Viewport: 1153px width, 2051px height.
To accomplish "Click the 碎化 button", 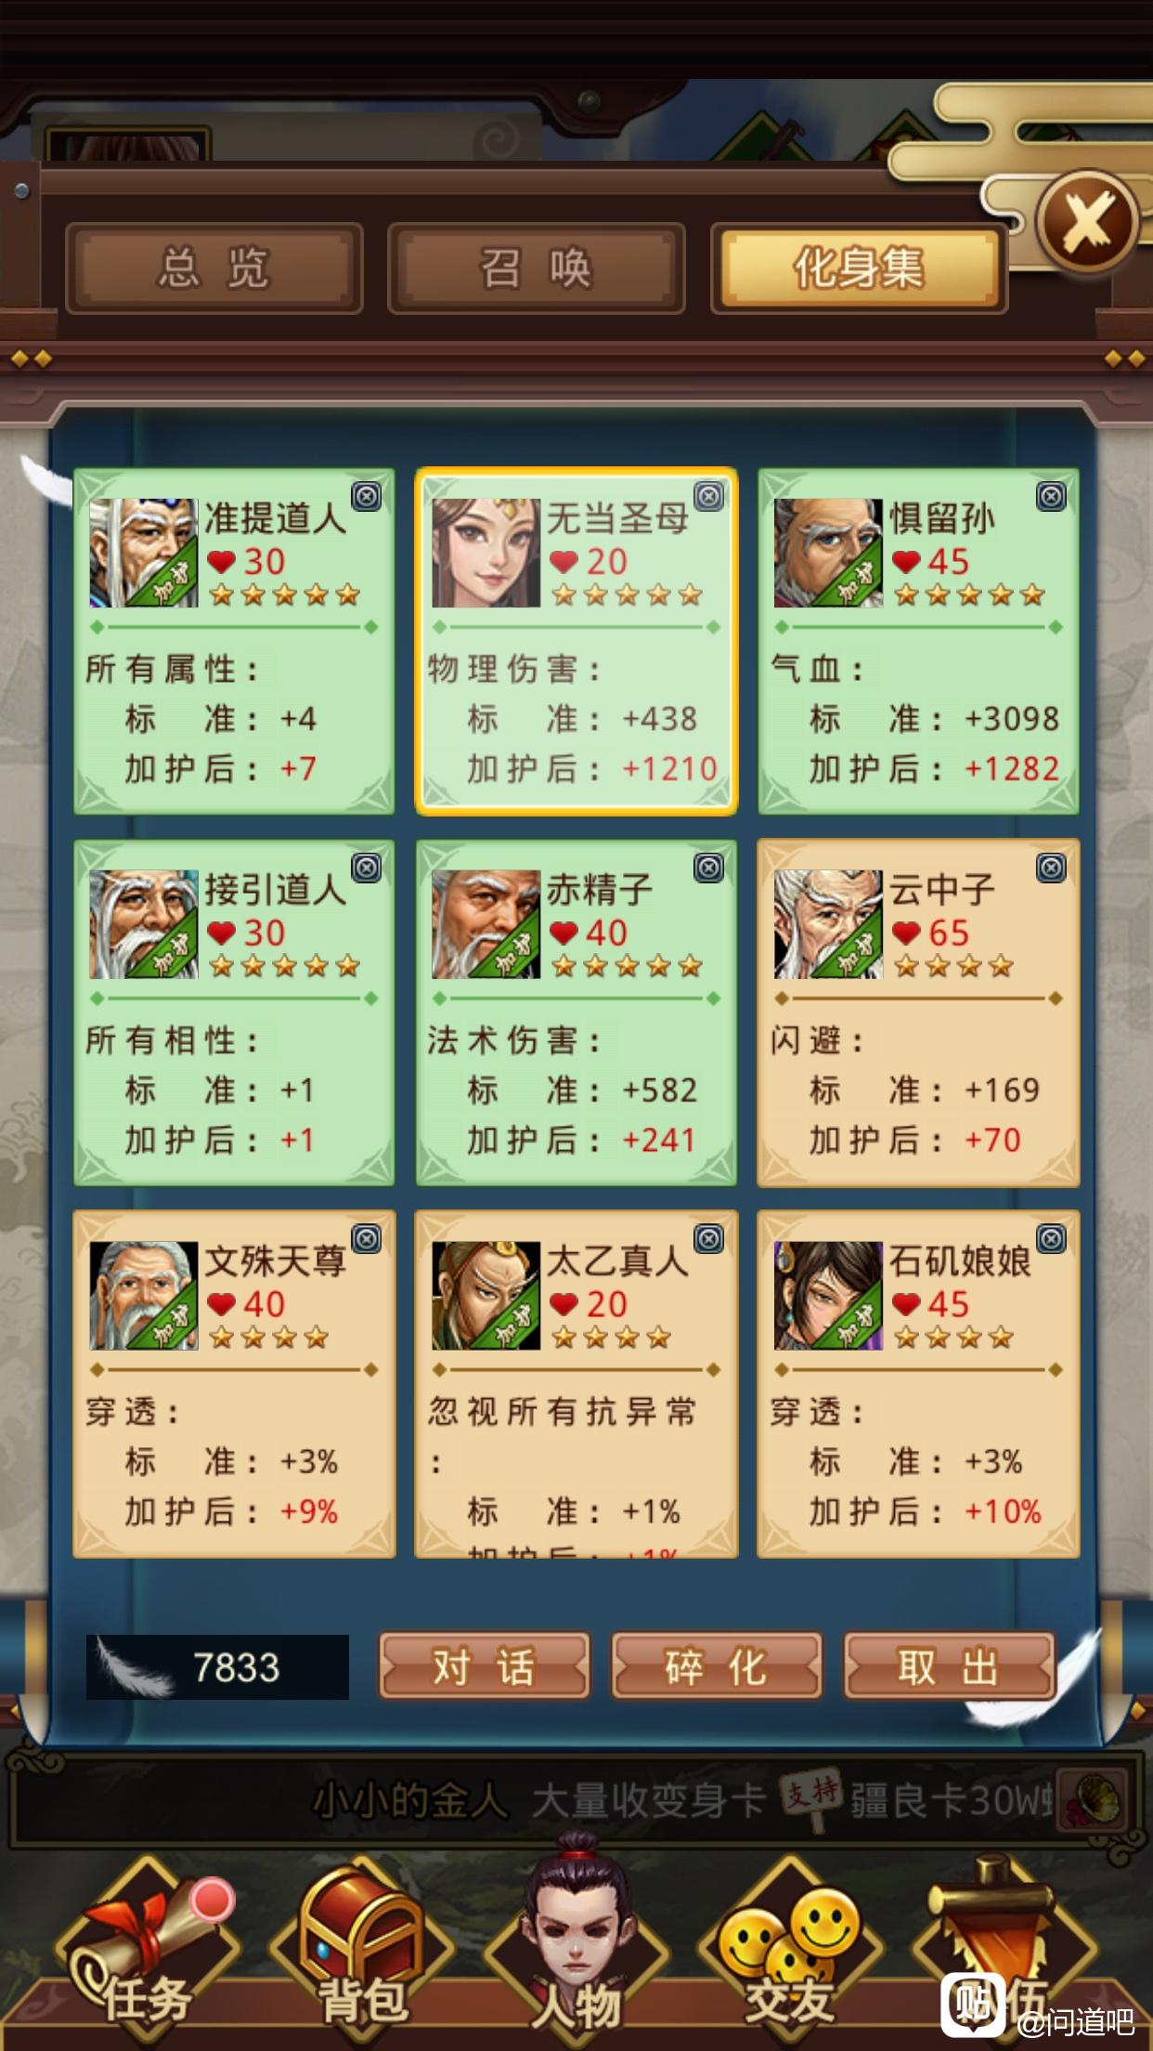I will pyautogui.click(x=716, y=1666).
